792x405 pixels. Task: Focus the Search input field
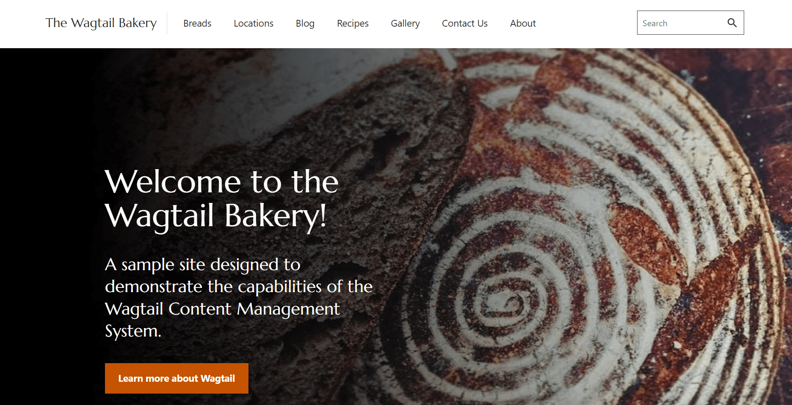click(682, 23)
